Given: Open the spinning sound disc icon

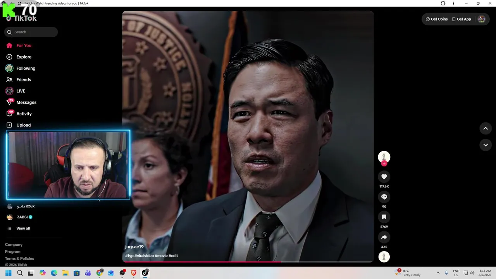Looking at the screenshot, I should pyautogui.click(x=384, y=257).
